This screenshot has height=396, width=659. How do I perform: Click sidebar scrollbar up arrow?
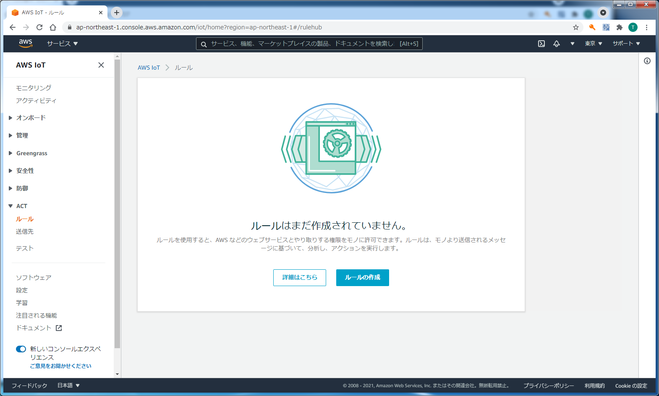point(117,56)
